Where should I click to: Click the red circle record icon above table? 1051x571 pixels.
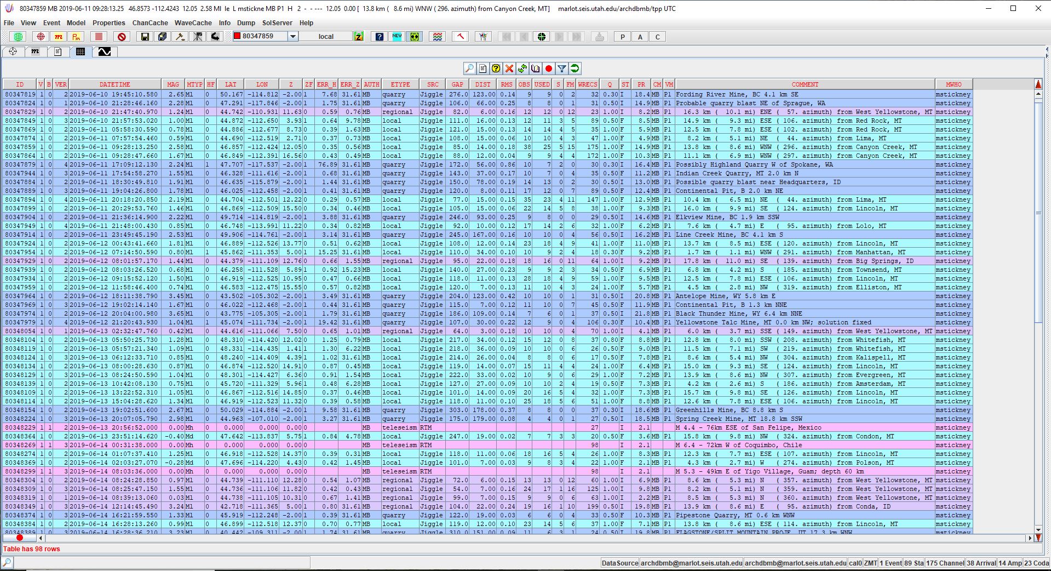548,68
